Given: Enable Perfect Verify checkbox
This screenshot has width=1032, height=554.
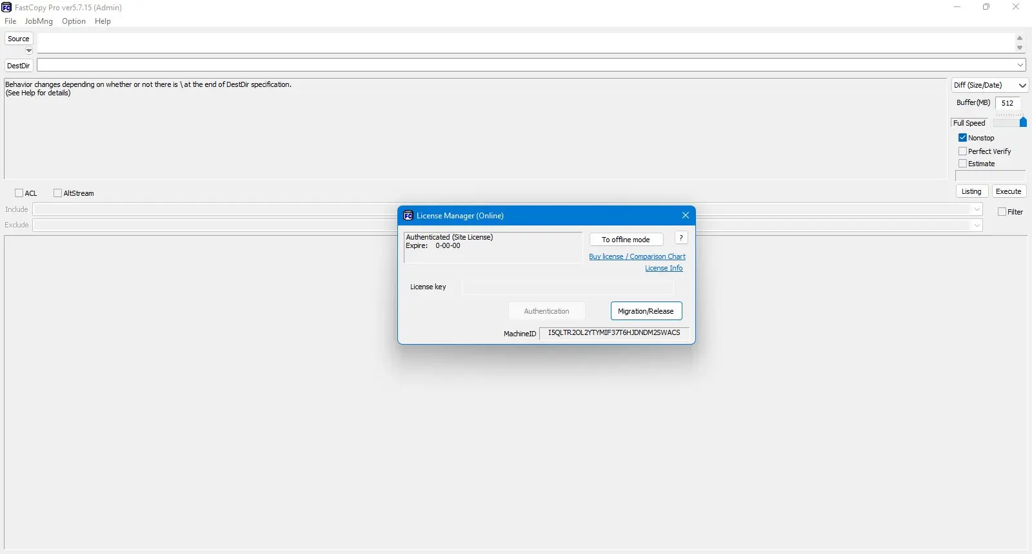Looking at the screenshot, I should 962,151.
